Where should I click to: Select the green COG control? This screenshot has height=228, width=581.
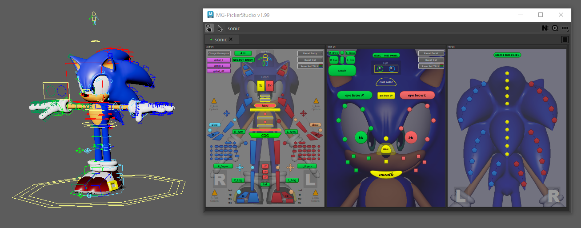[265, 135]
